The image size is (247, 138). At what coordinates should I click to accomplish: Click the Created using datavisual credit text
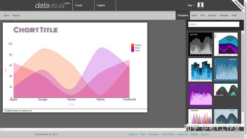click(18, 111)
